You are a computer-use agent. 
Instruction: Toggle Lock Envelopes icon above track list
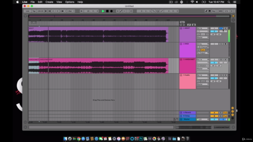click(194, 25)
